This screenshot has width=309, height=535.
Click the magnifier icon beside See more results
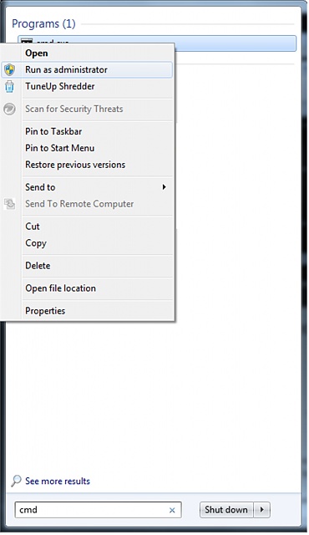(16, 481)
